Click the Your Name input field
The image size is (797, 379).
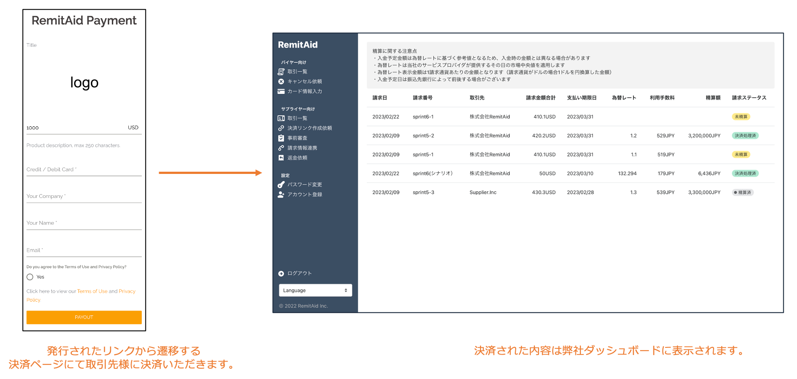tap(84, 223)
